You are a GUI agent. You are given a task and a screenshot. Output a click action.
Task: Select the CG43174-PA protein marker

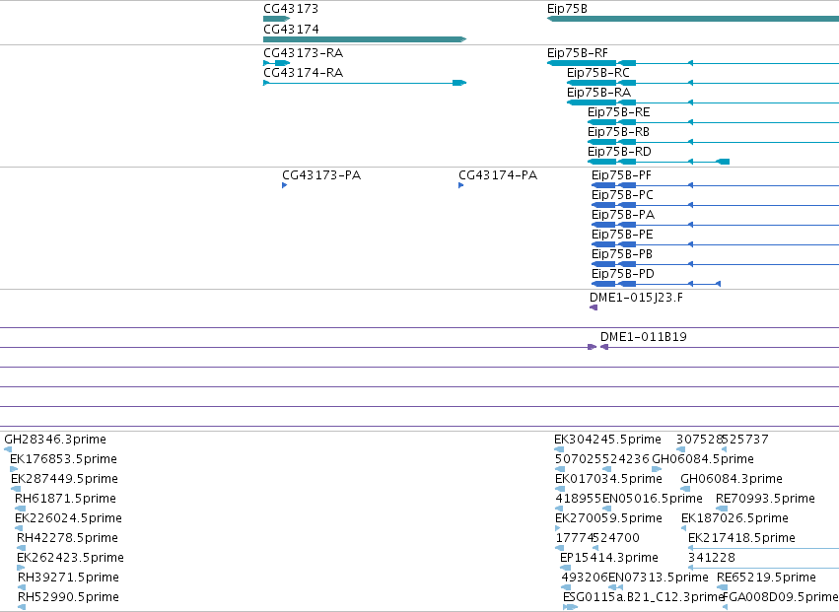coord(460,185)
